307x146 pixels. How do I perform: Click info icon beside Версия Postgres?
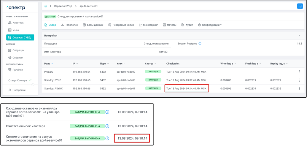200,44
